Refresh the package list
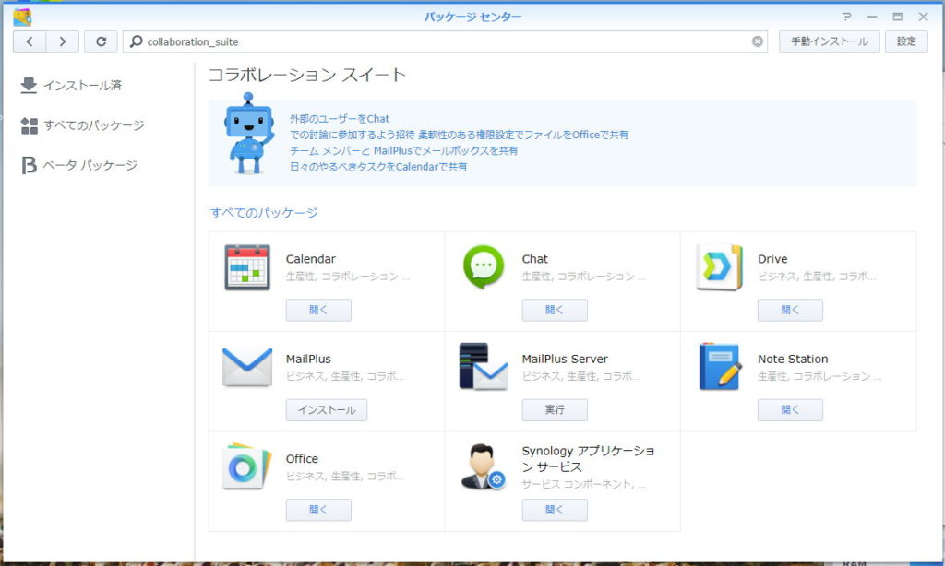Viewport: 945px width, 566px height. tap(101, 41)
